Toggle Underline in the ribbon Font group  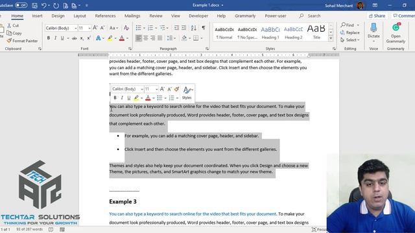pos(62,38)
